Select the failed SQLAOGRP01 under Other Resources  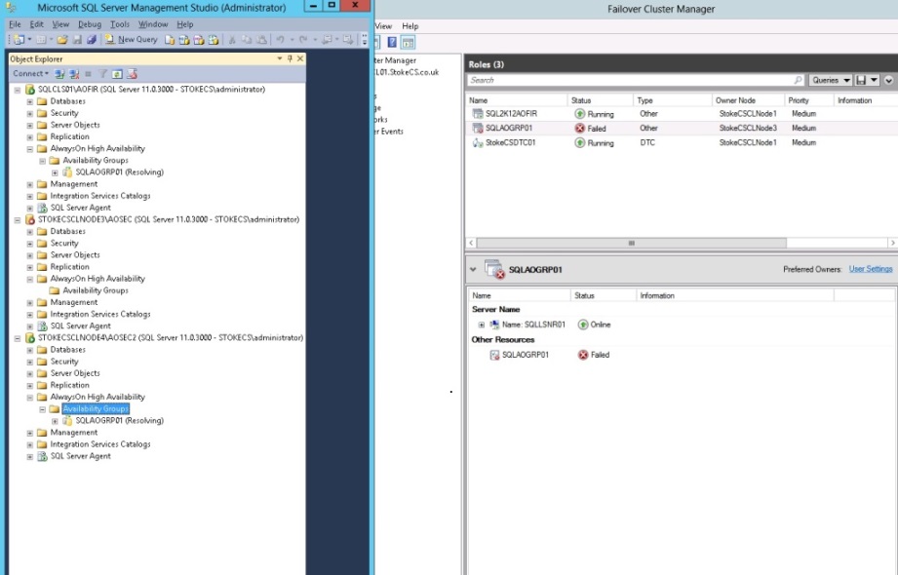(x=526, y=355)
